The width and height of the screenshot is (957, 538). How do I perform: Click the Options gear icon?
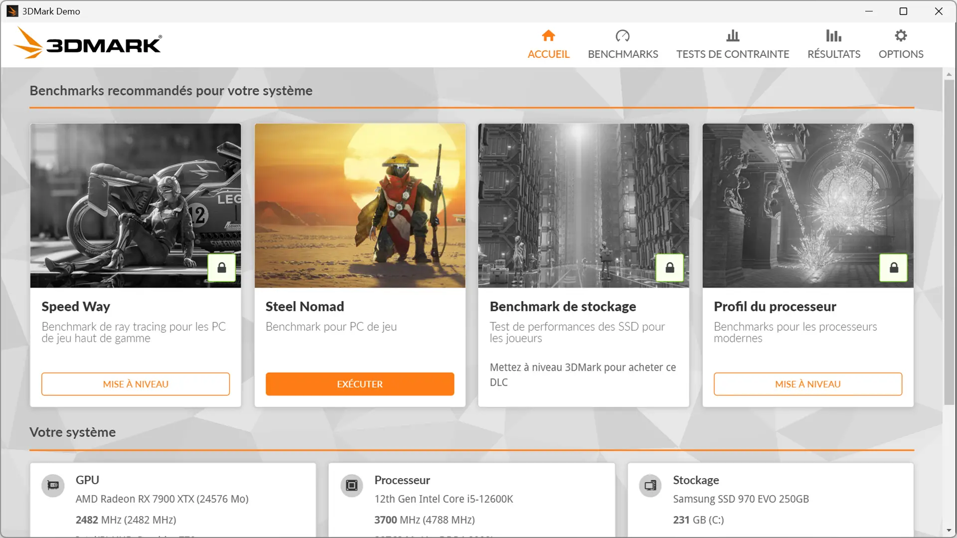tap(901, 35)
